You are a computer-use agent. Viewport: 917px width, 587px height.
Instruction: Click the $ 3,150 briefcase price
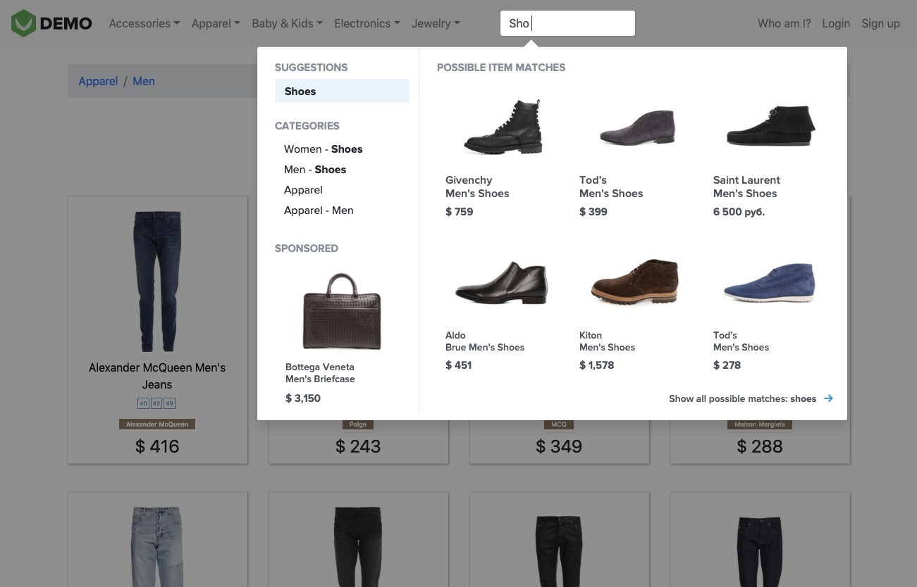(x=303, y=398)
